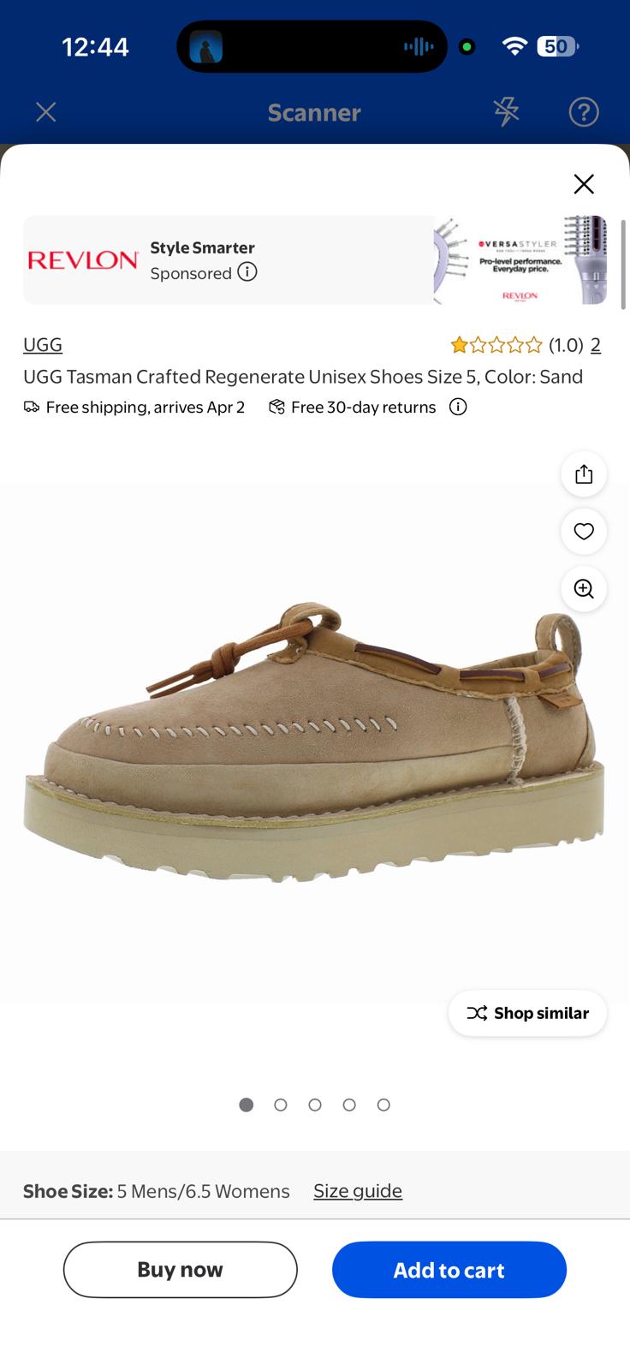Tap the UGG Tasman shoe product image

(x=313, y=743)
